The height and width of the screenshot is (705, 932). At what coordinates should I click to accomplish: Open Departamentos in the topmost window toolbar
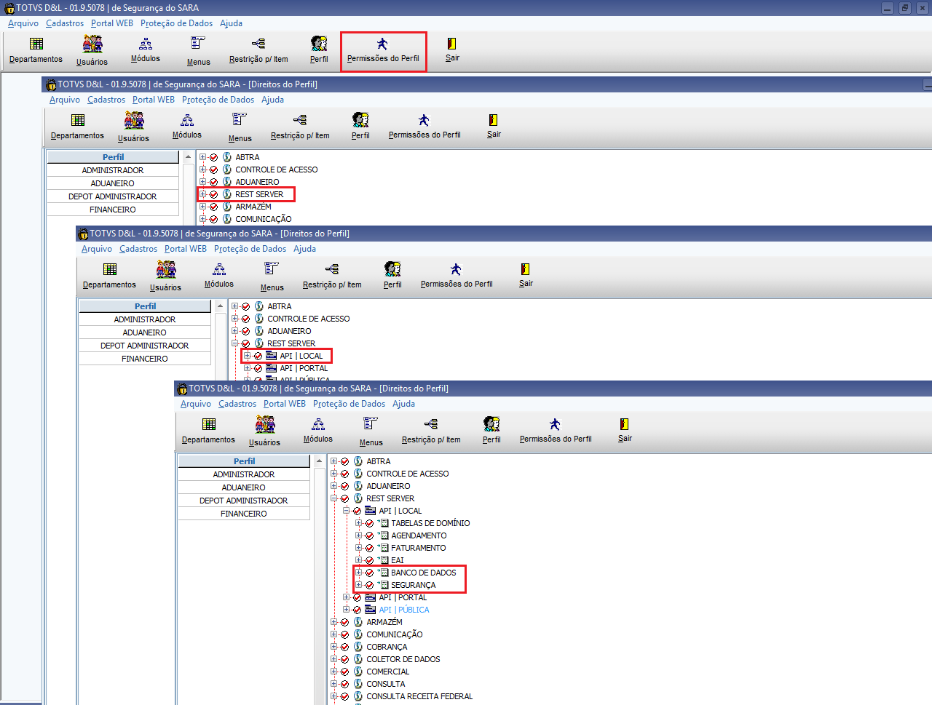coord(36,50)
